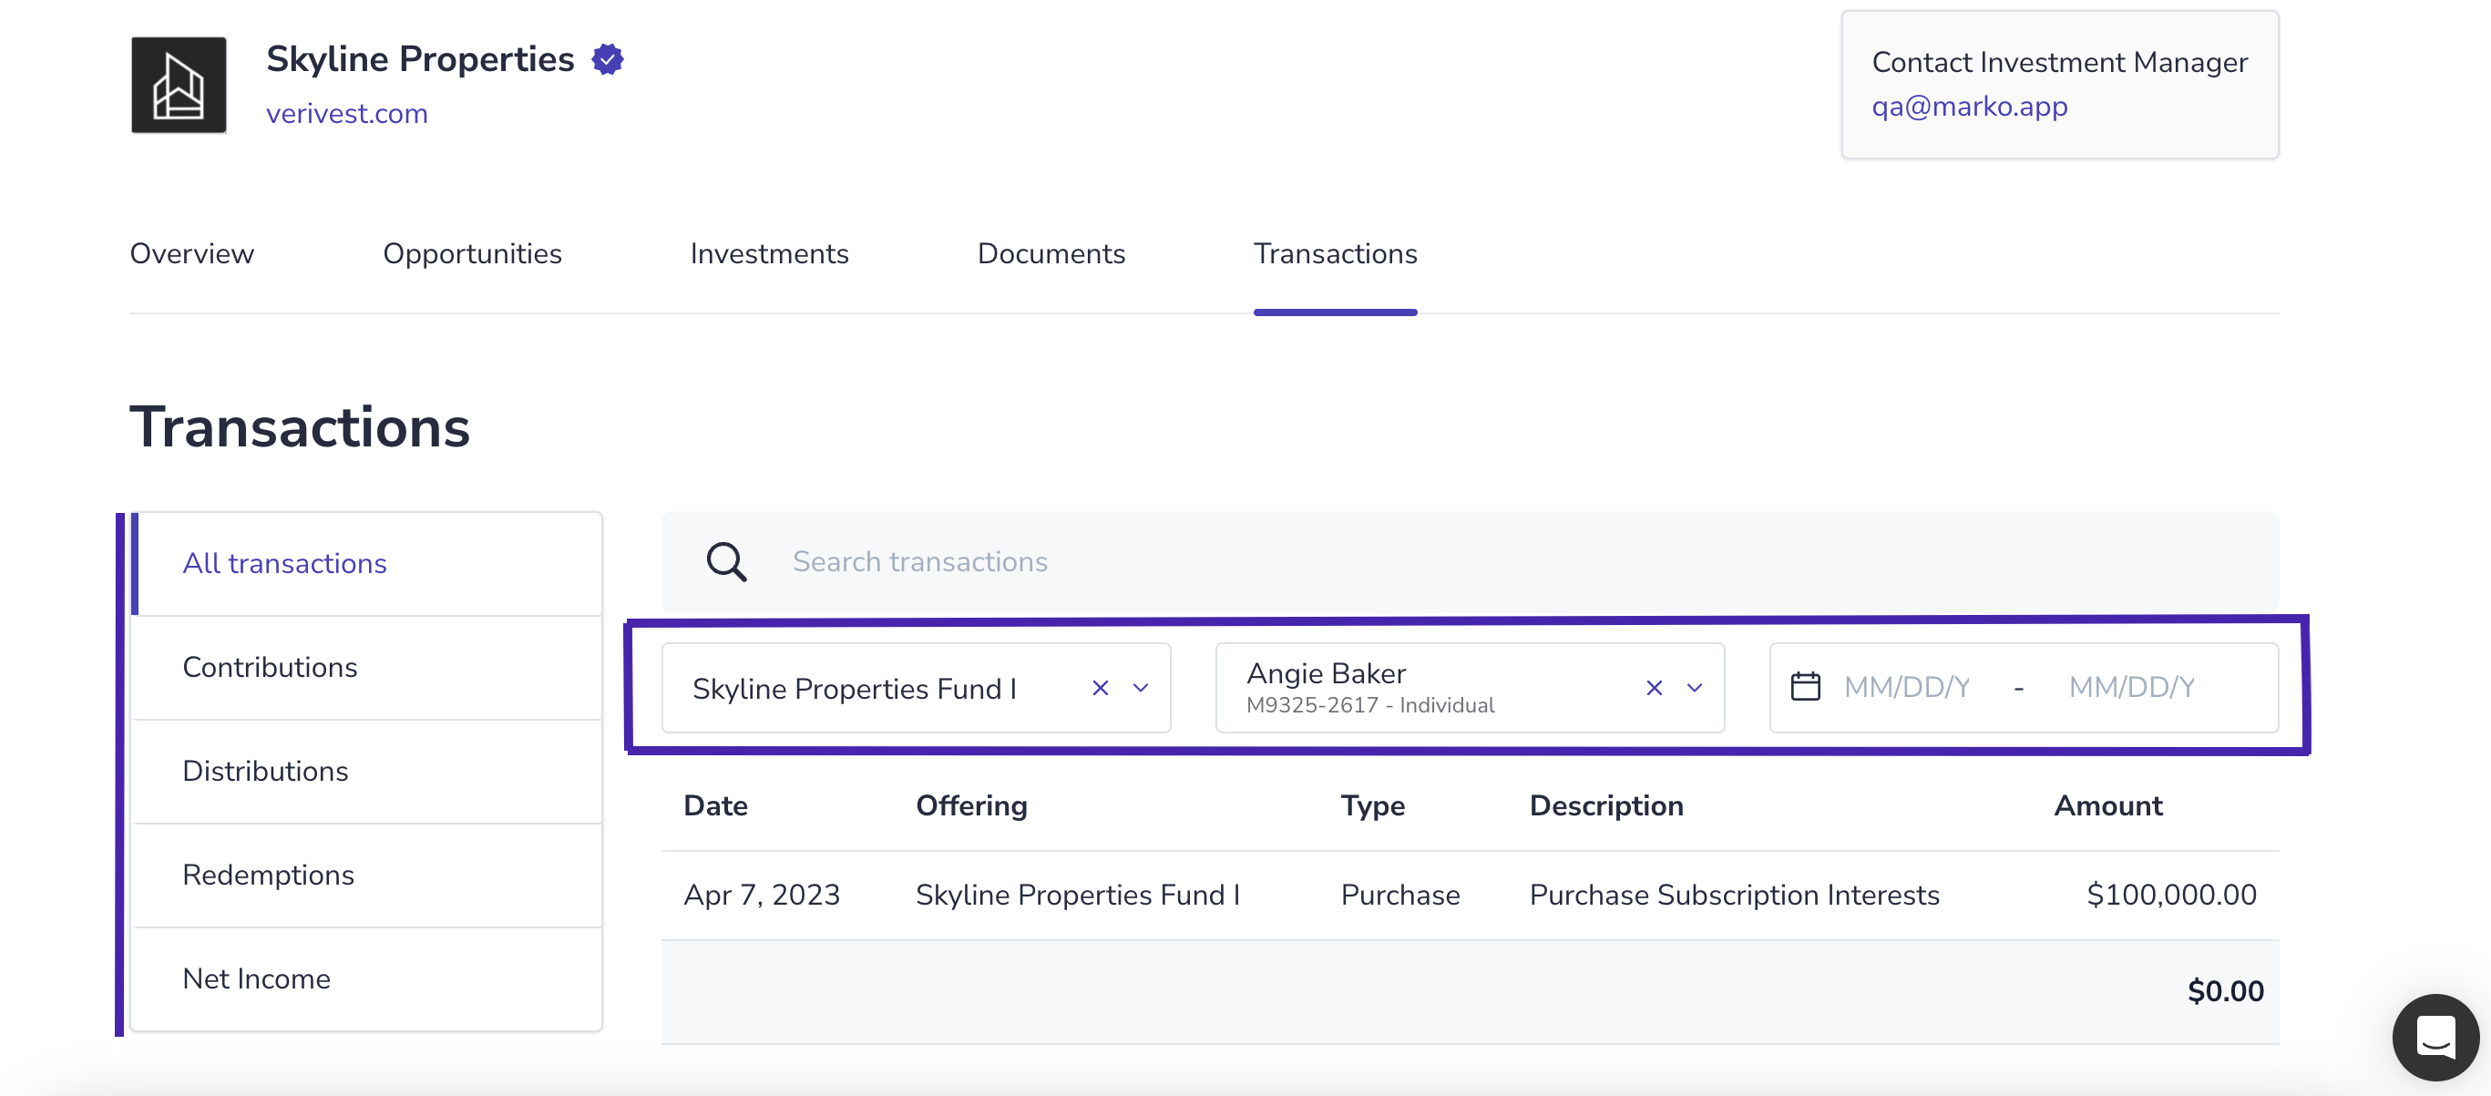
Task: Click Skyline Properties Fund I in table row
Action: [1077, 895]
